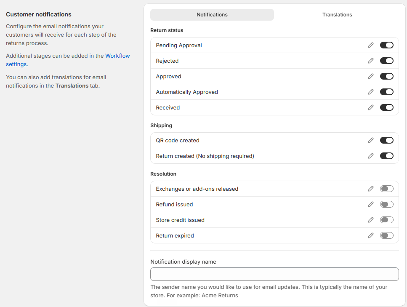Edit the Store credit issued template
407x307 pixels.
(x=371, y=220)
